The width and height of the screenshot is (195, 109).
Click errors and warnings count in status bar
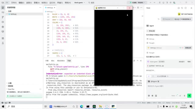point(5,103)
